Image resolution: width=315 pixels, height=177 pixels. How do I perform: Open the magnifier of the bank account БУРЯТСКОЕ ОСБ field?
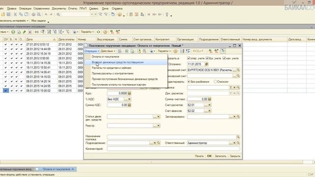[238, 70]
